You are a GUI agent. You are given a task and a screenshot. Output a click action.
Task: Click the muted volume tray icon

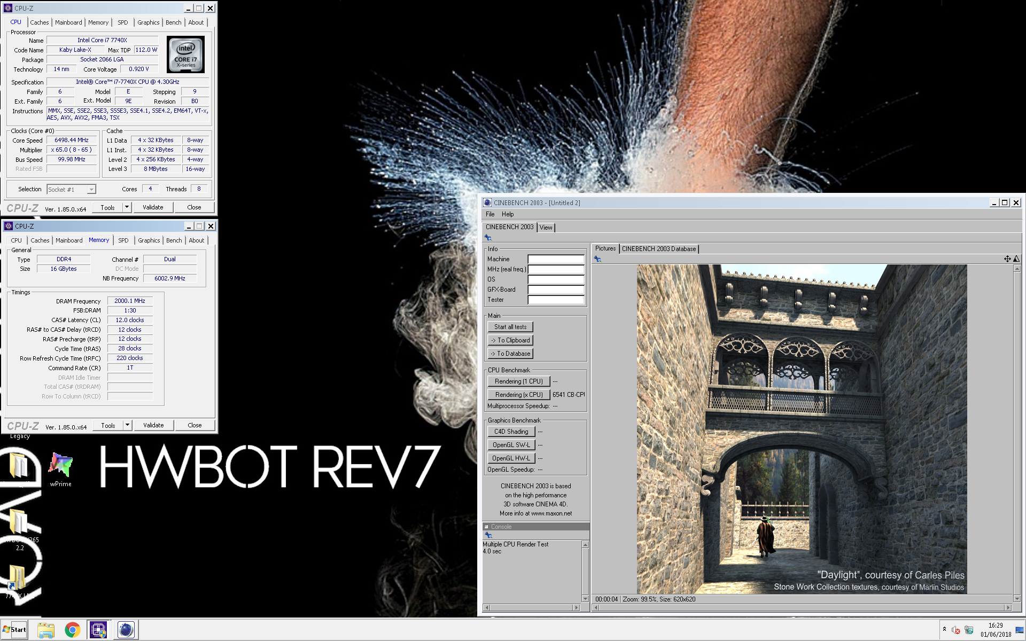click(956, 630)
